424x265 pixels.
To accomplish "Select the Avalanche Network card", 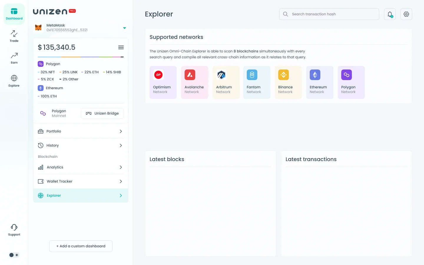I will pos(195,82).
